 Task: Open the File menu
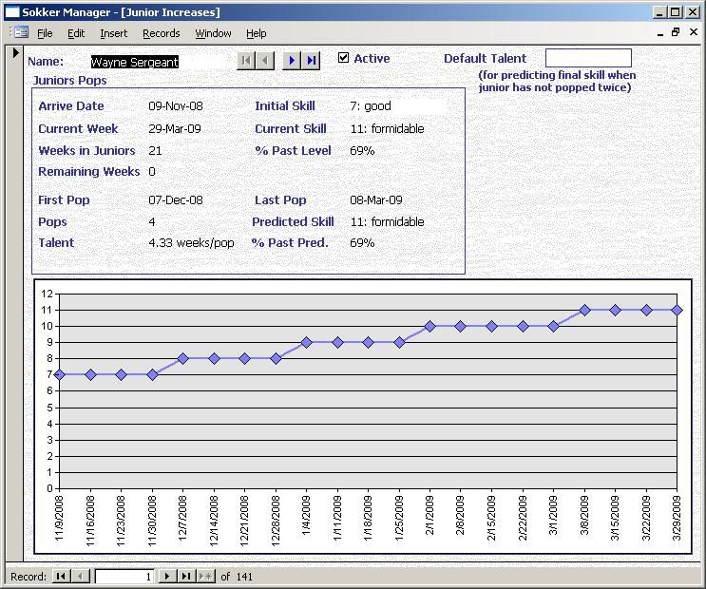[x=45, y=33]
